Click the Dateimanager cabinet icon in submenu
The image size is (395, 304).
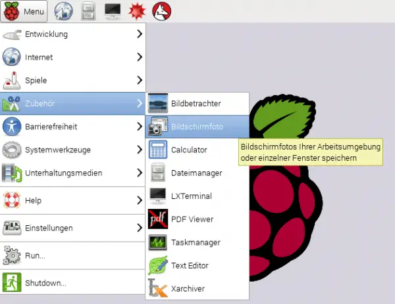[x=158, y=173]
